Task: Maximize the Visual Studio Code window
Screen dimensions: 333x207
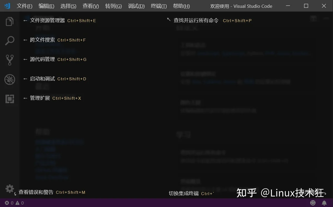Action: (x=306, y=6)
